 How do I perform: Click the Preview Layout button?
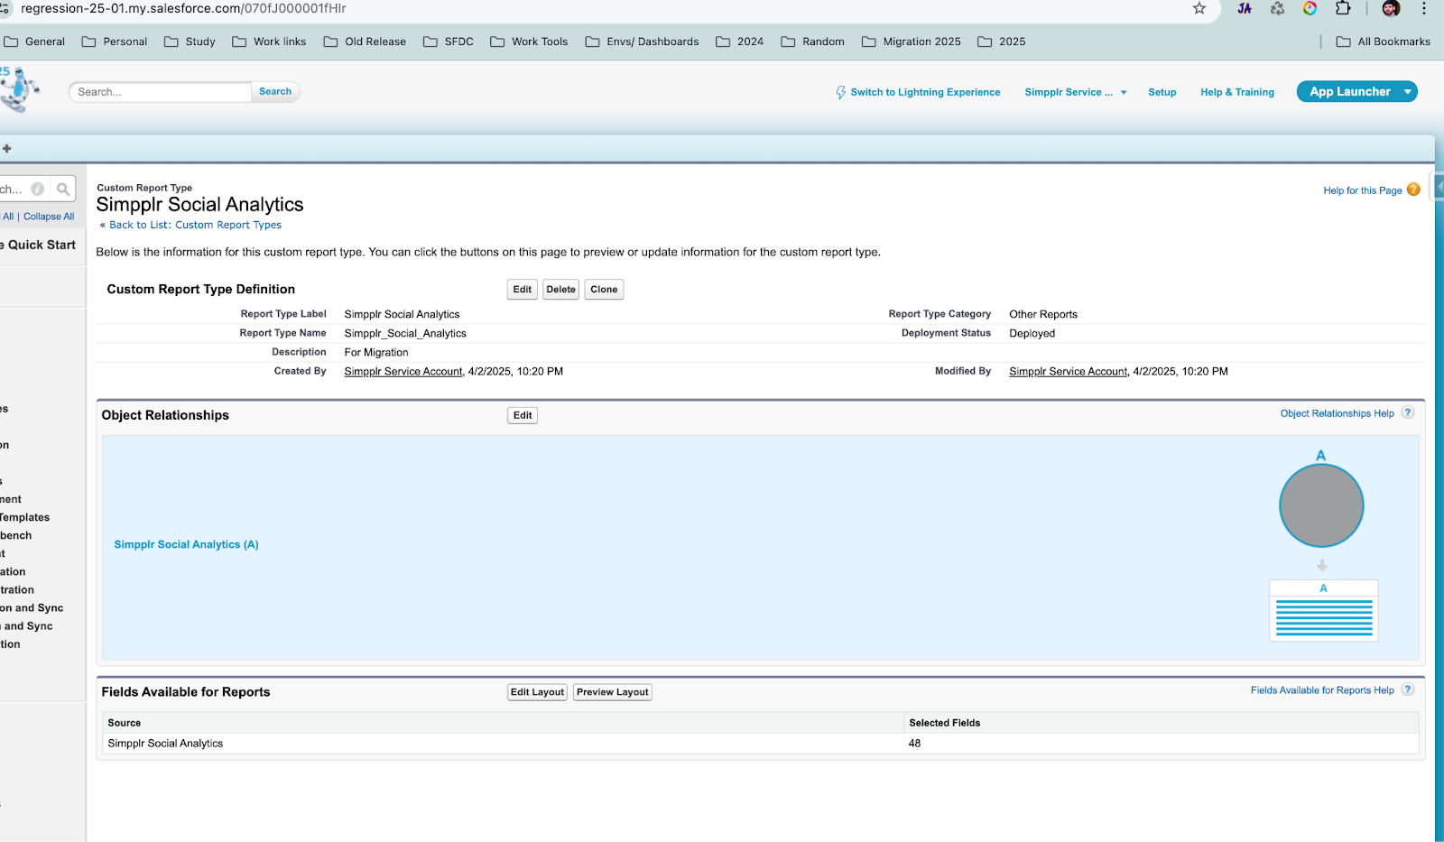[x=613, y=692]
